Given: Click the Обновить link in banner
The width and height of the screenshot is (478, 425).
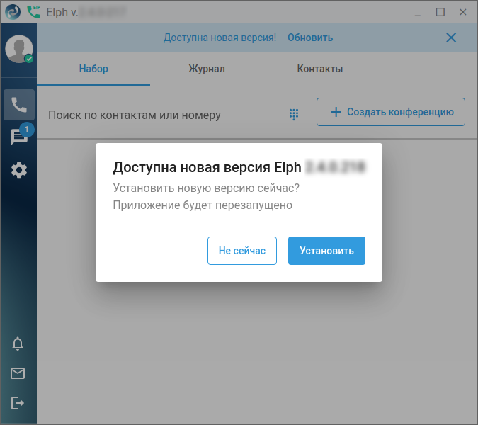Looking at the screenshot, I should [x=310, y=38].
